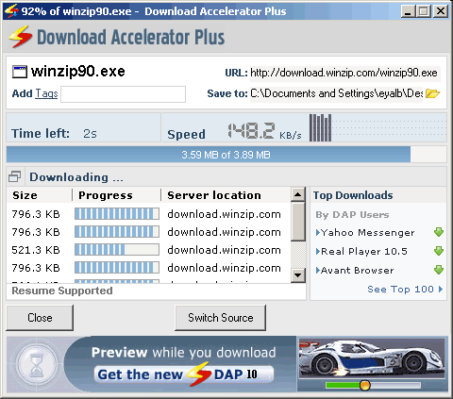Click the Time left 2s value

click(x=90, y=134)
